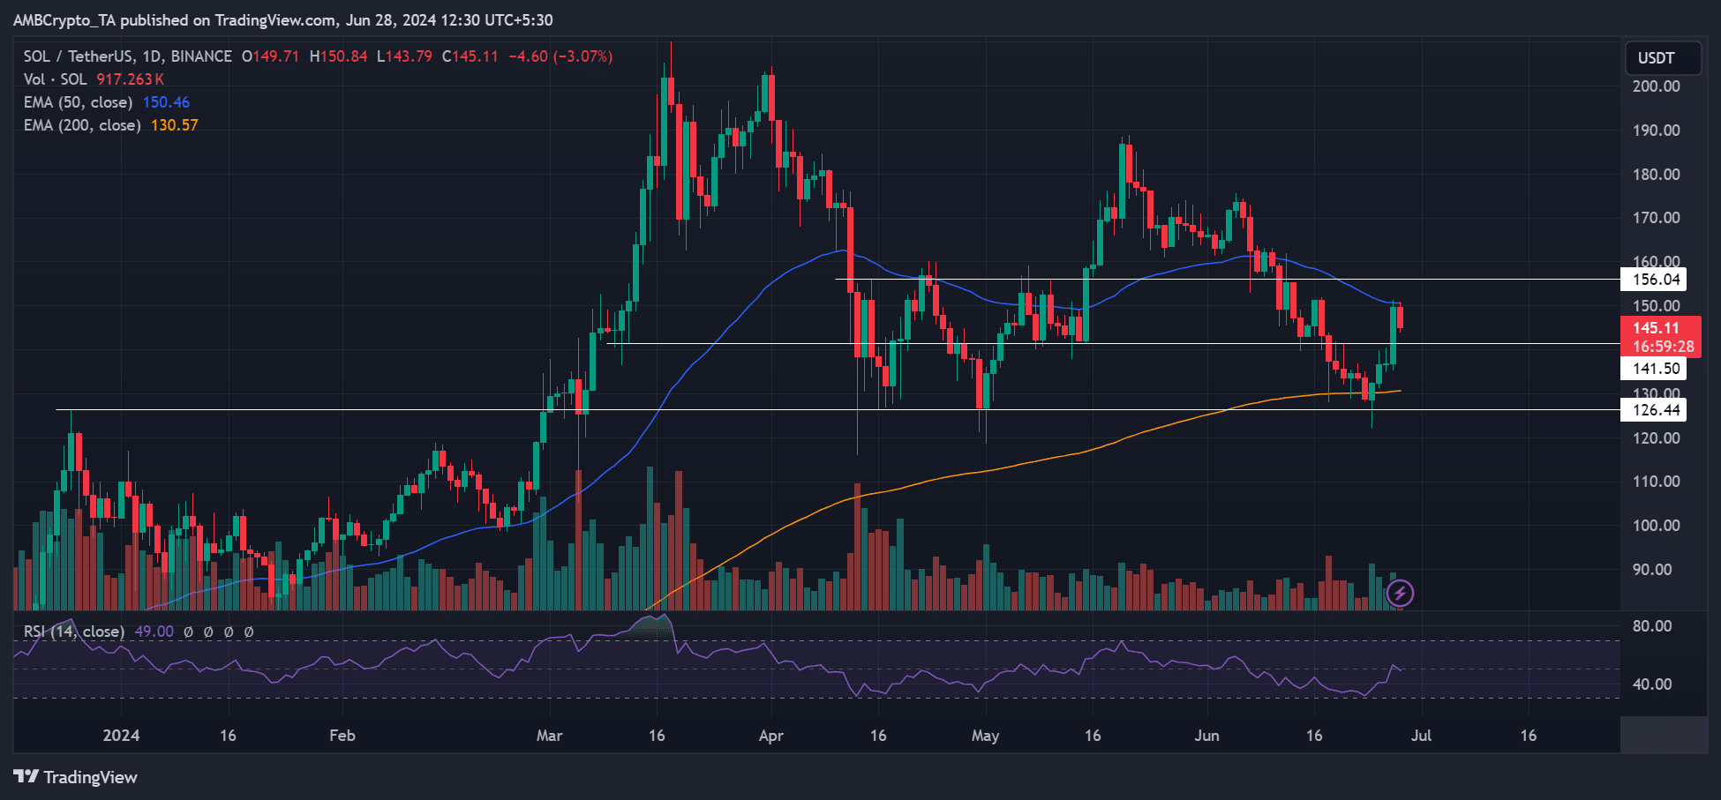The height and width of the screenshot is (800, 1721).
Task: Click the 170.00 price axis label
Action: coord(1657,218)
